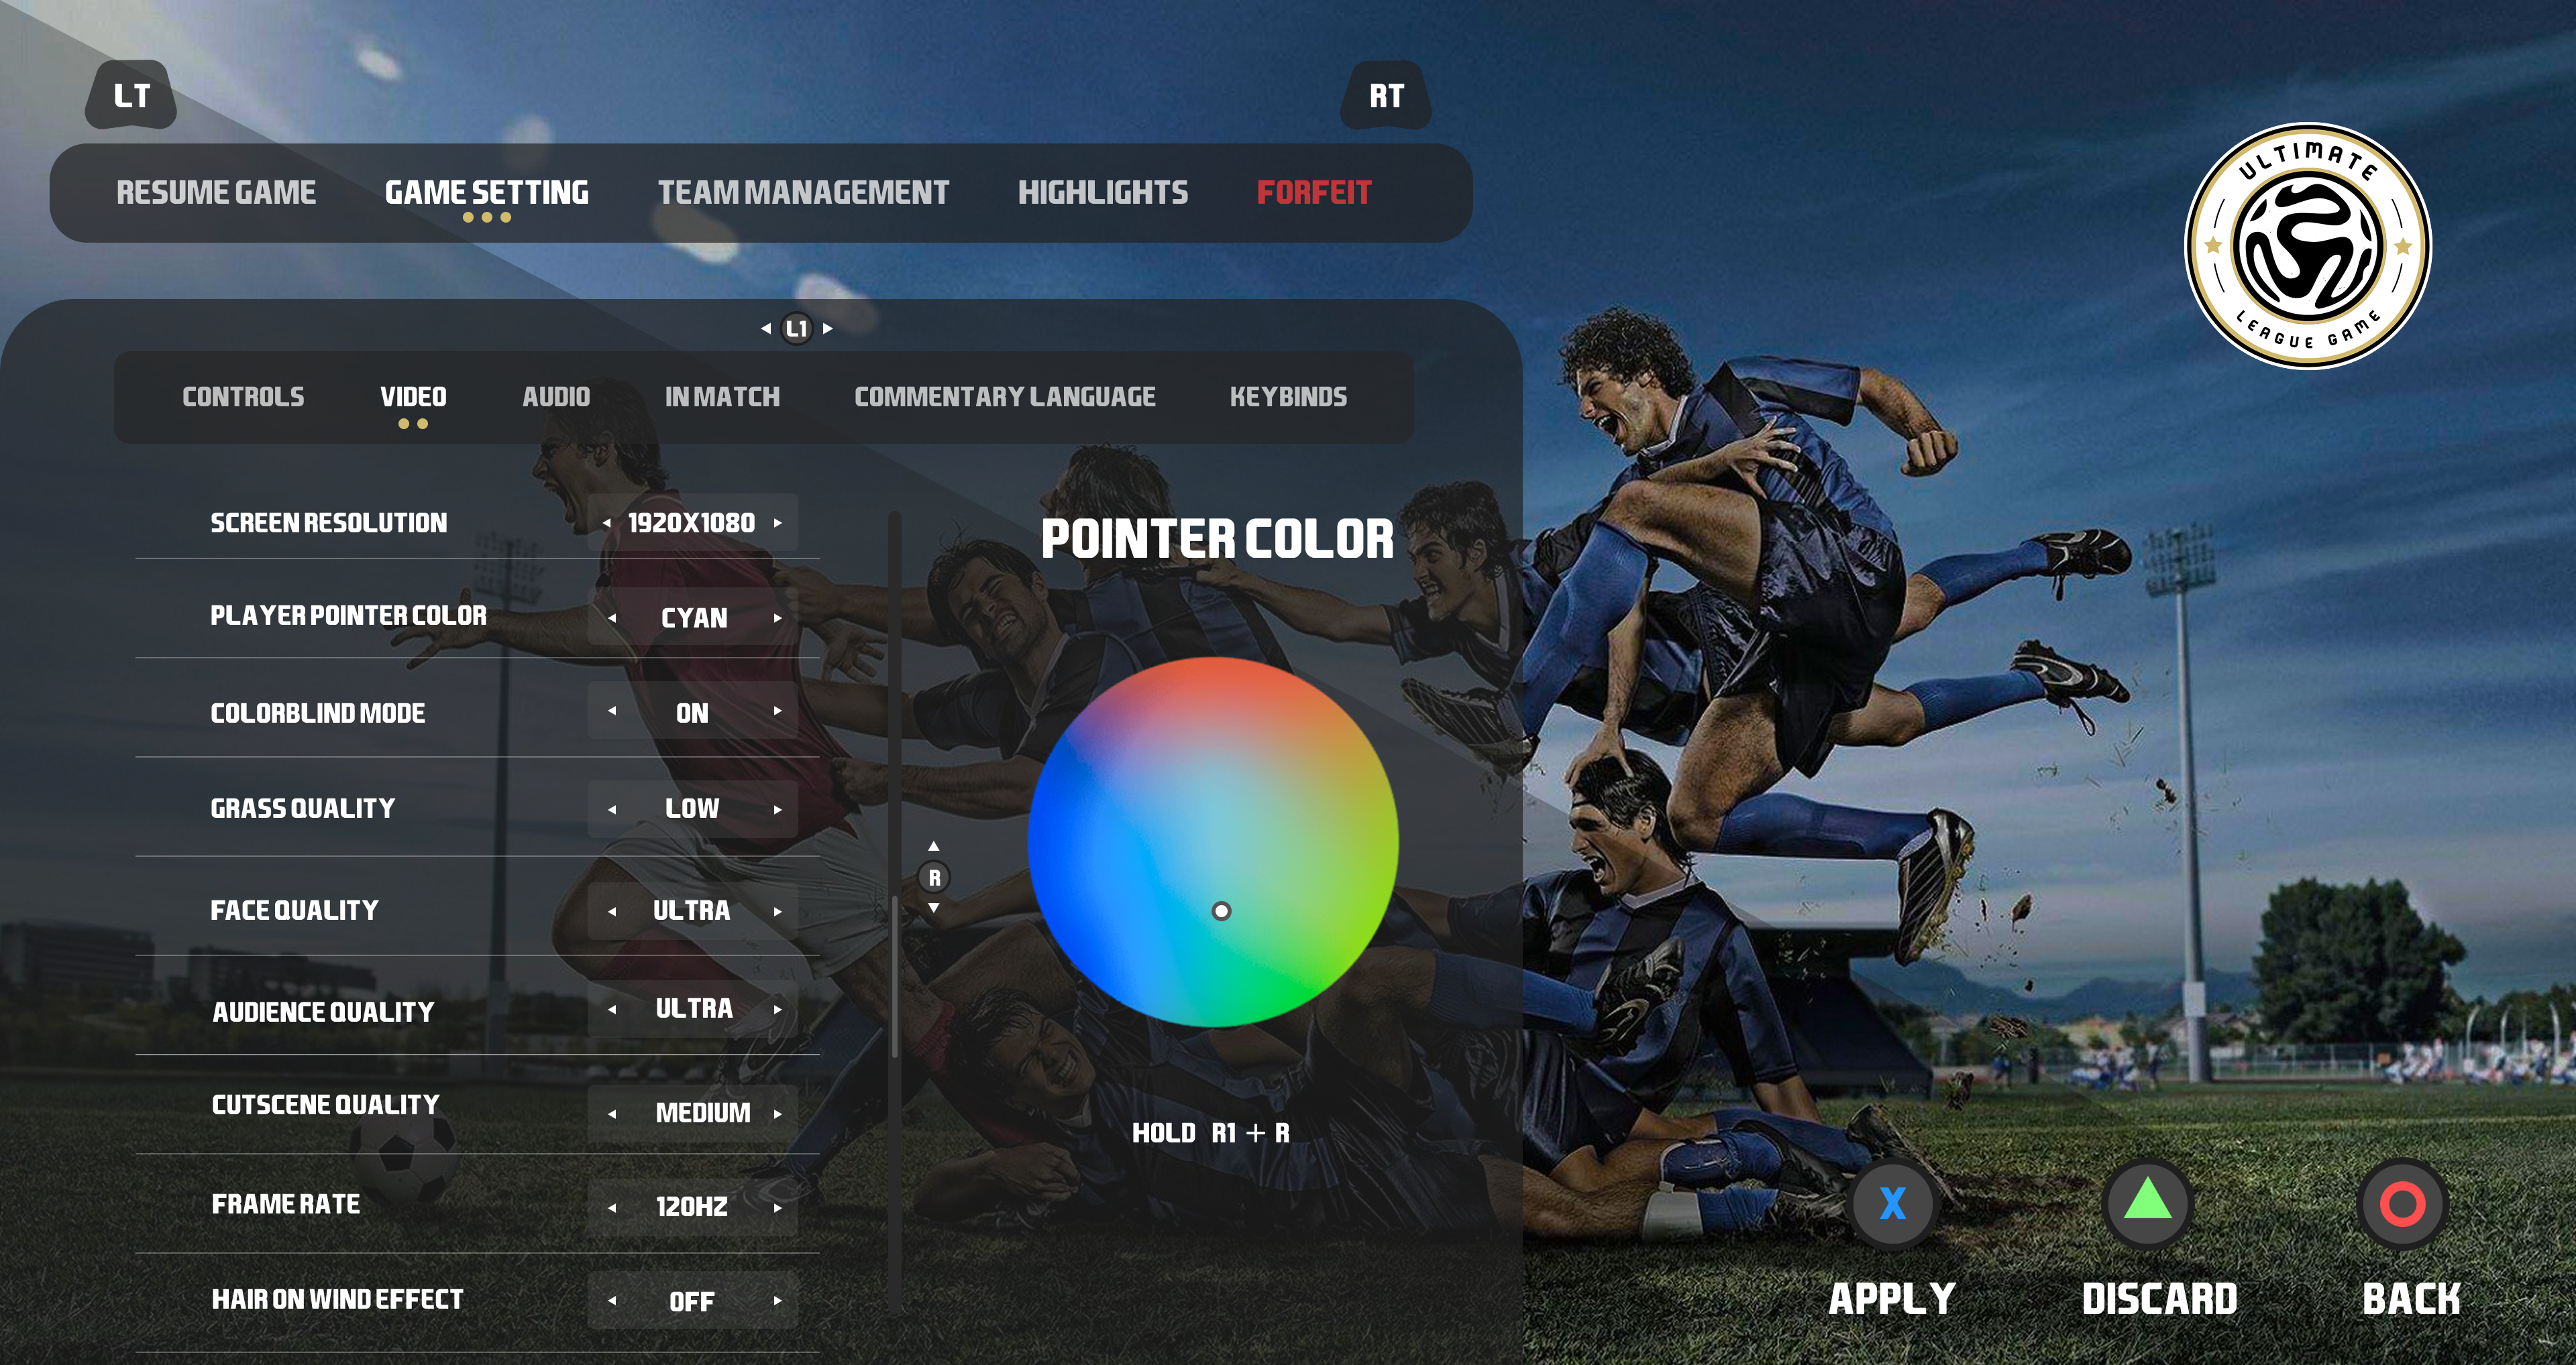
Task: Pick a color on the pointer color wheel
Action: 1213,841
